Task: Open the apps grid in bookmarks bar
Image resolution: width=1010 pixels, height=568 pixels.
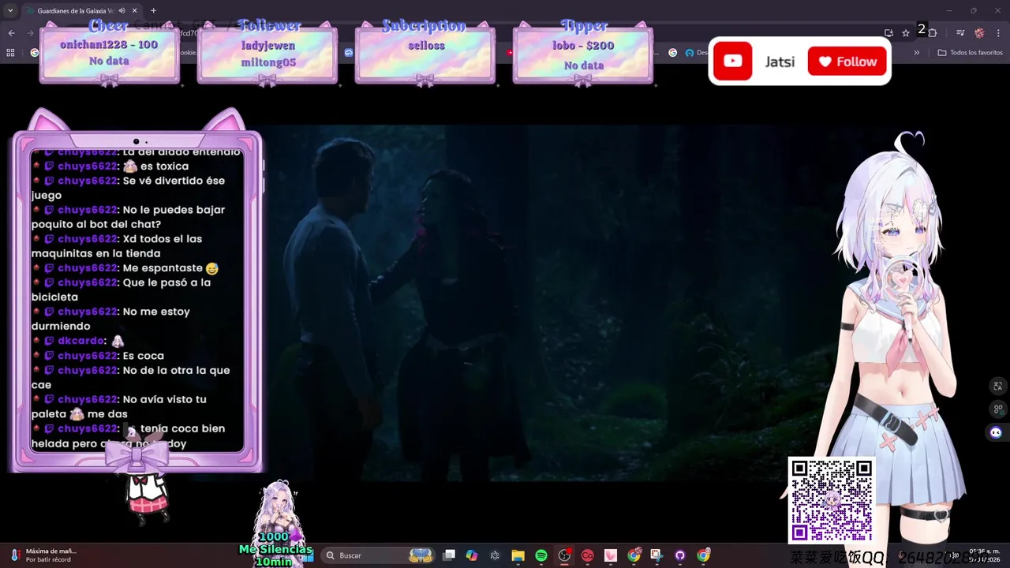Action: pos(10,53)
